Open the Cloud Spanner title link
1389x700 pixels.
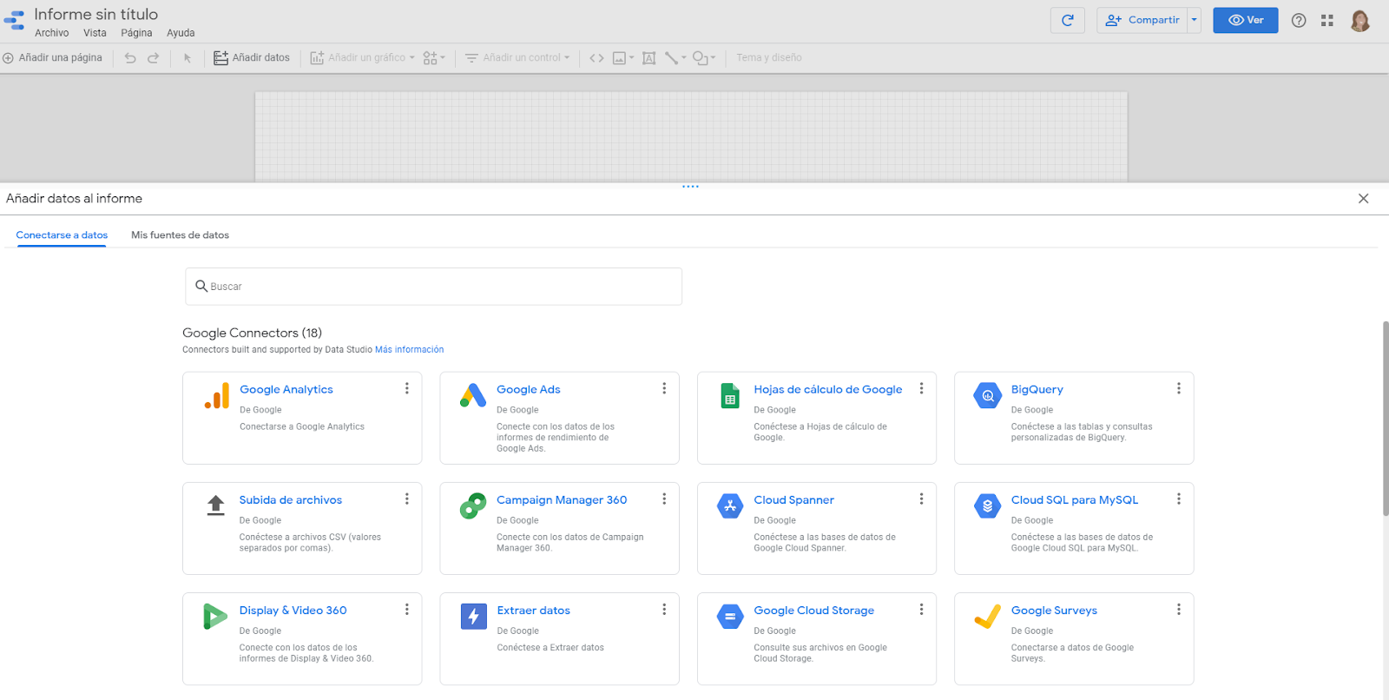[x=793, y=500]
